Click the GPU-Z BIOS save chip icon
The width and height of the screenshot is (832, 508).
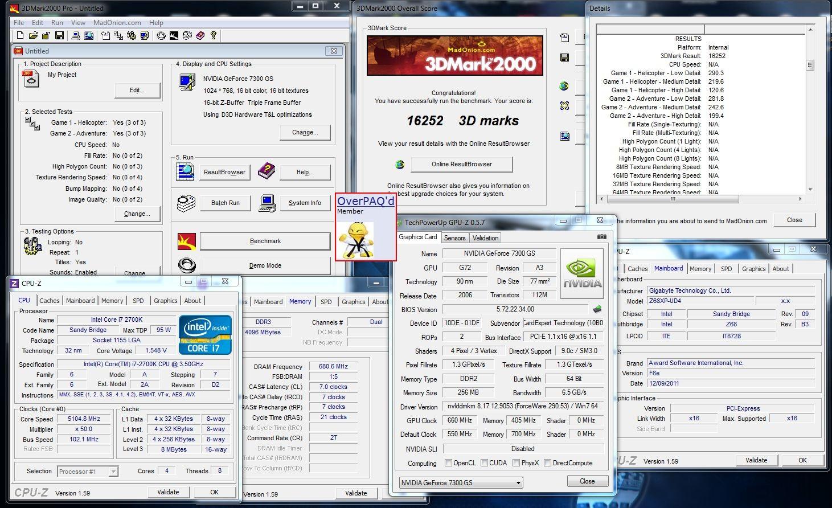pos(597,309)
